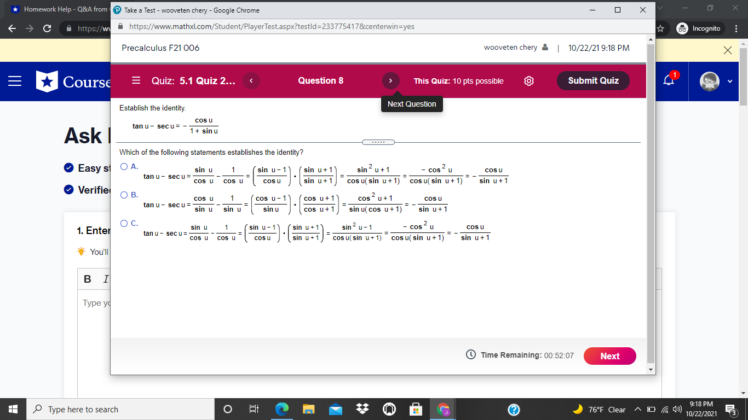
Task: Open the quiz hamburger menu icon
Action: click(x=136, y=81)
